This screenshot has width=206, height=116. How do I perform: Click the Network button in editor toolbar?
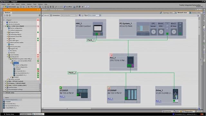pyautogui.click(x=45, y=15)
